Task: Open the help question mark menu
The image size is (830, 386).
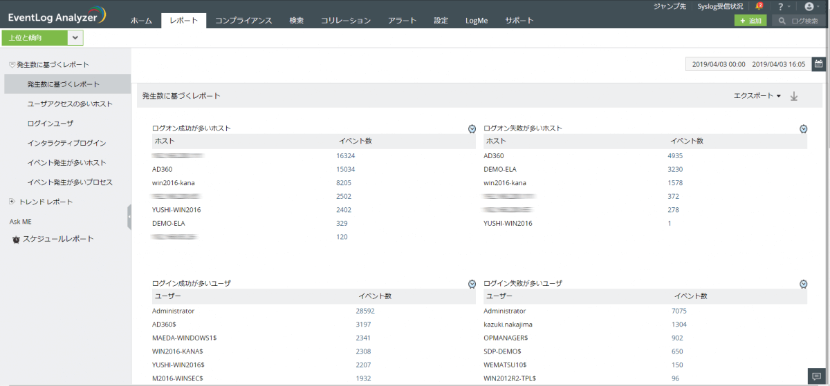Action: pos(783,6)
